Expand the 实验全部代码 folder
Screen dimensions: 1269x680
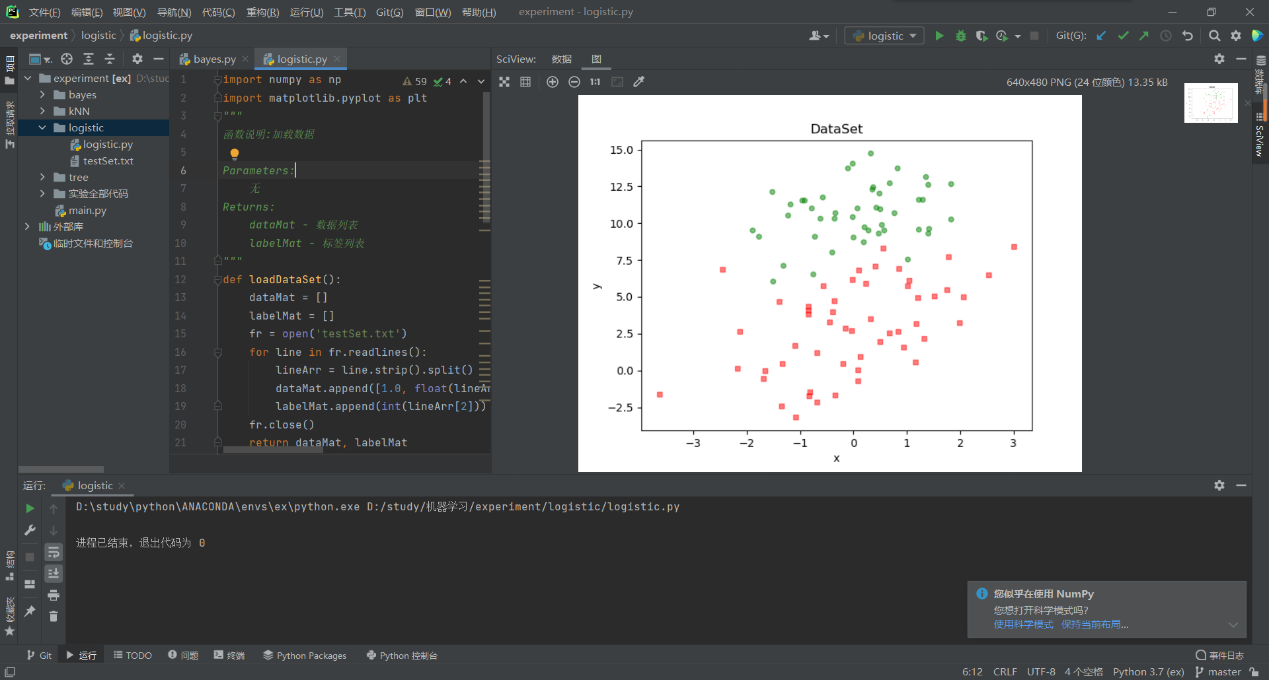point(42,194)
